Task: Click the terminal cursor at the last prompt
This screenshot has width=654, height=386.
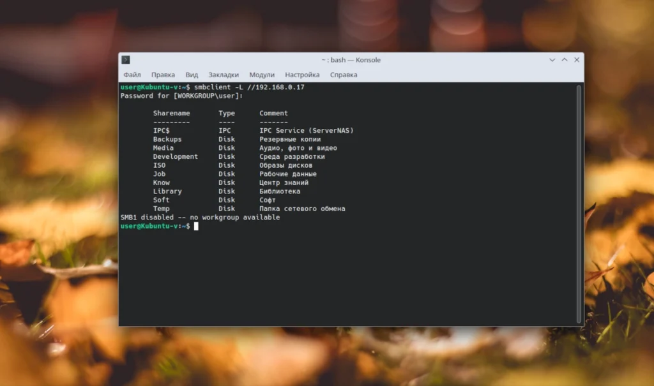Action: [x=196, y=226]
